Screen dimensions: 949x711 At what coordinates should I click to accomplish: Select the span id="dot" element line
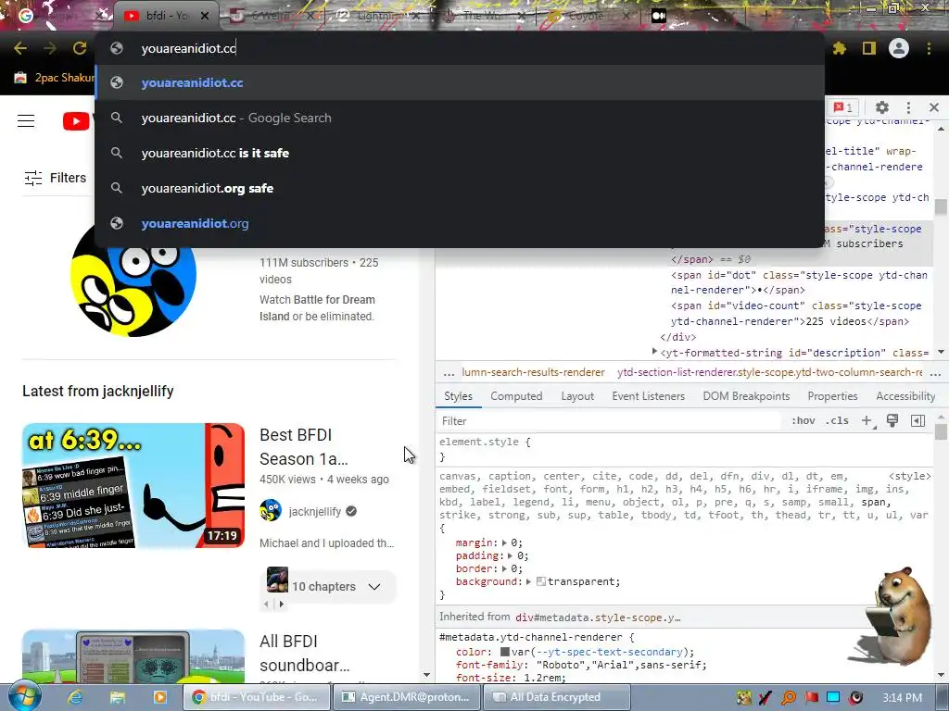click(799, 282)
